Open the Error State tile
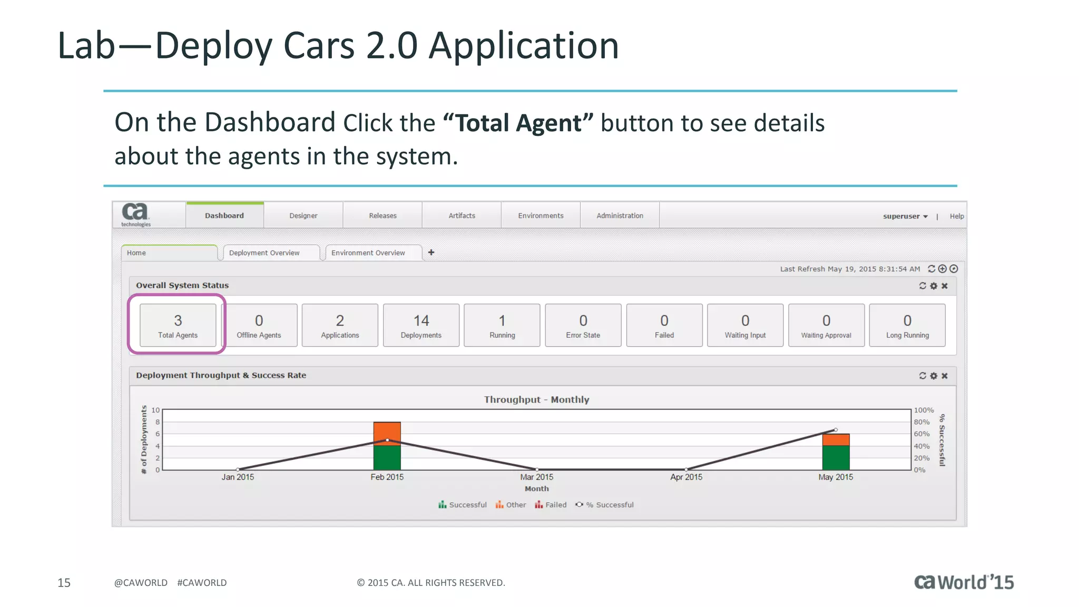This screenshot has width=1079, height=607. (x=583, y=325)
